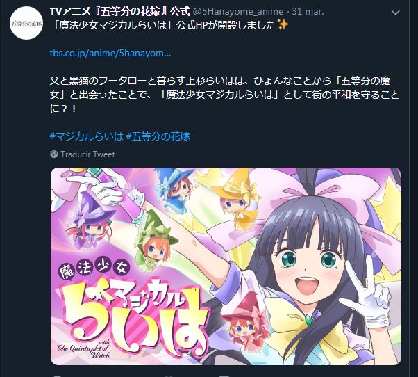The width and height of the screenshot is (418, 377).
Task: Click the Traducir Tweet button
Action: 87,154
